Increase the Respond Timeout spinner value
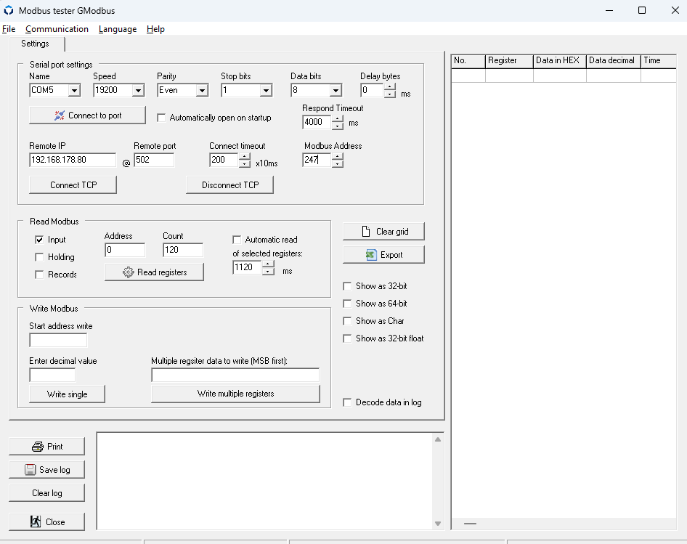 338,118
